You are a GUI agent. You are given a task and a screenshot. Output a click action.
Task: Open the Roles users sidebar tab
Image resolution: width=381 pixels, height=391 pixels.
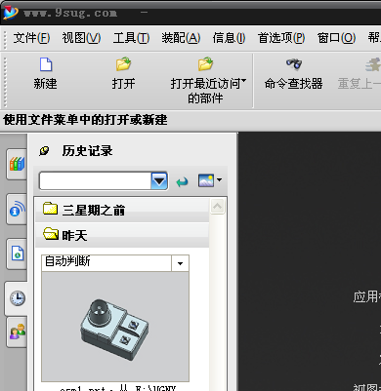point(18,332)
